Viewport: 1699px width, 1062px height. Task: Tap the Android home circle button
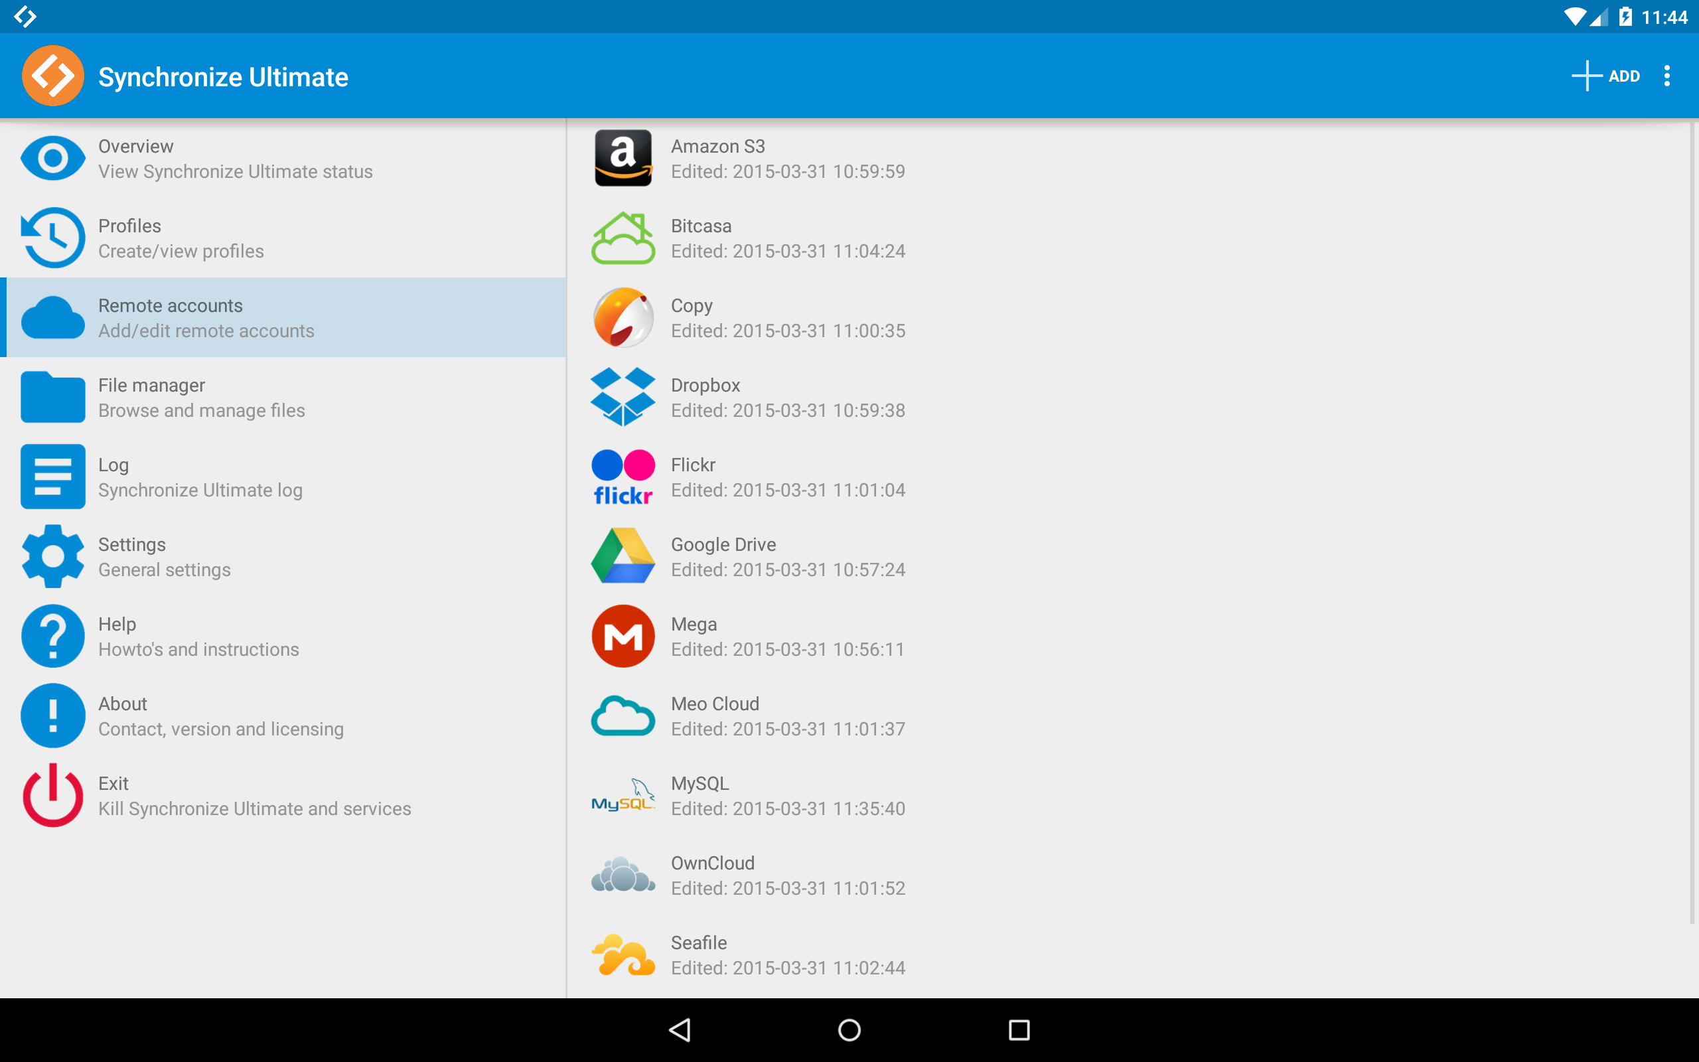click(x=849, y=1029)
